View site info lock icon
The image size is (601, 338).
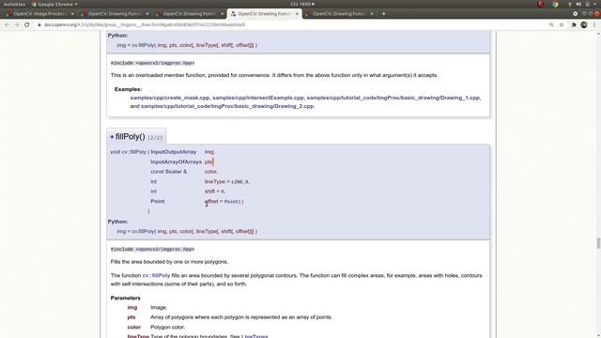pos(39,25)
